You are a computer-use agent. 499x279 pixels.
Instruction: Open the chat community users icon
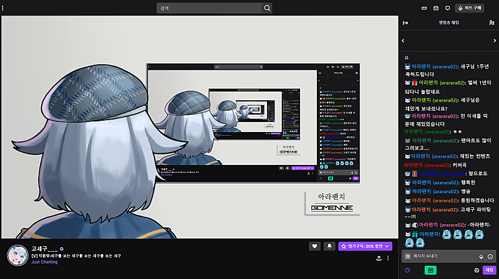pos(492,22)
